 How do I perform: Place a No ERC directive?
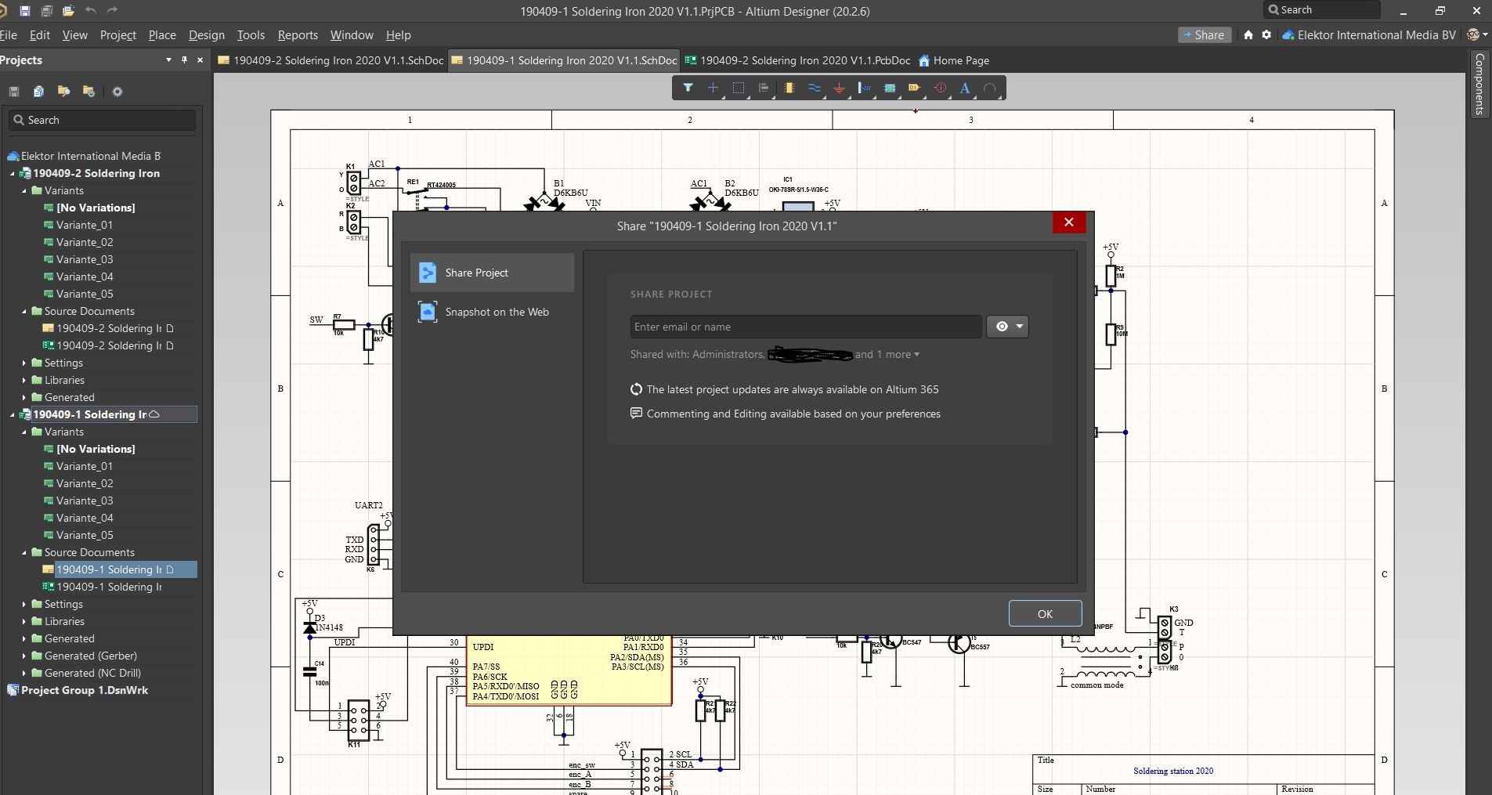[939, 88]
